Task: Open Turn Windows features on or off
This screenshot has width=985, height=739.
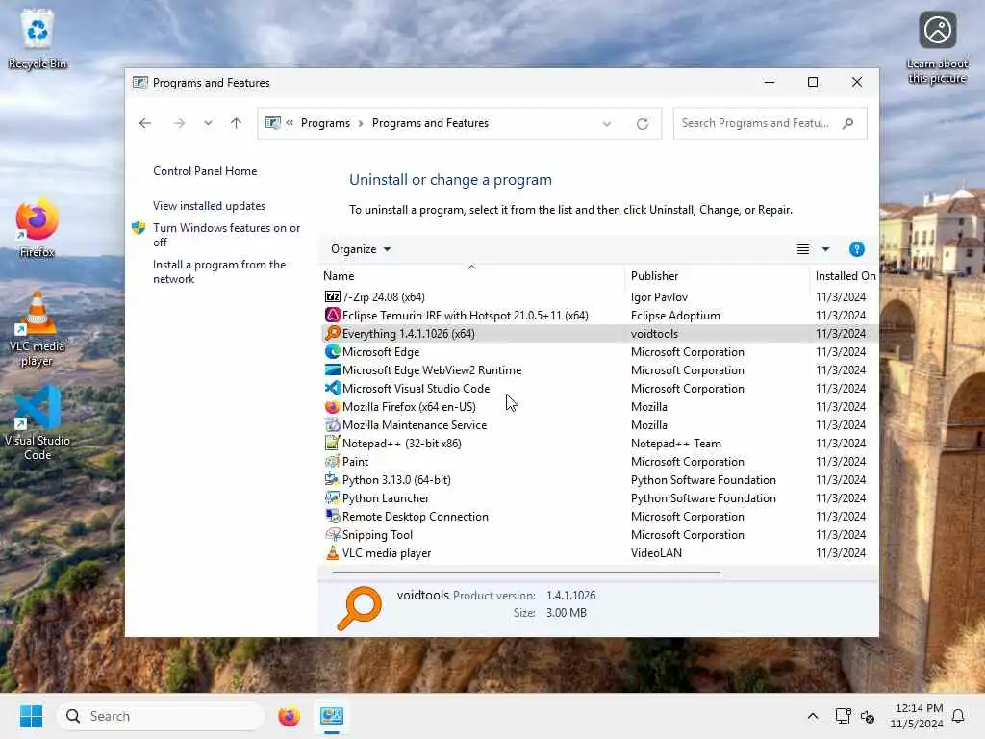Action: 226,235
